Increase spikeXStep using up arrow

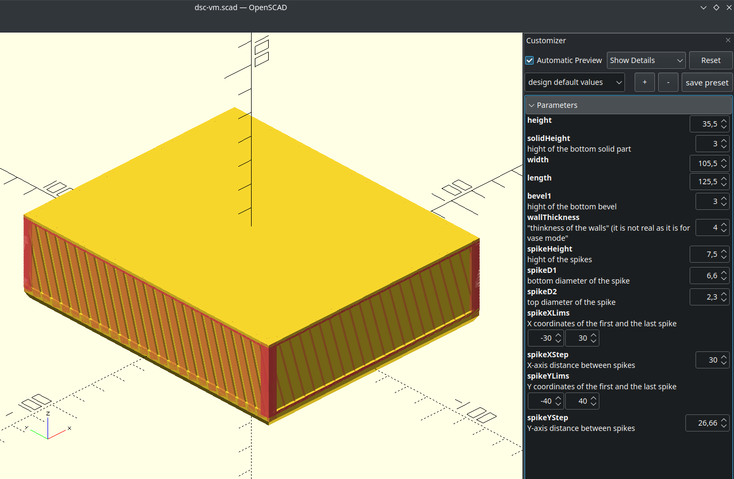[x=724, y=357]
